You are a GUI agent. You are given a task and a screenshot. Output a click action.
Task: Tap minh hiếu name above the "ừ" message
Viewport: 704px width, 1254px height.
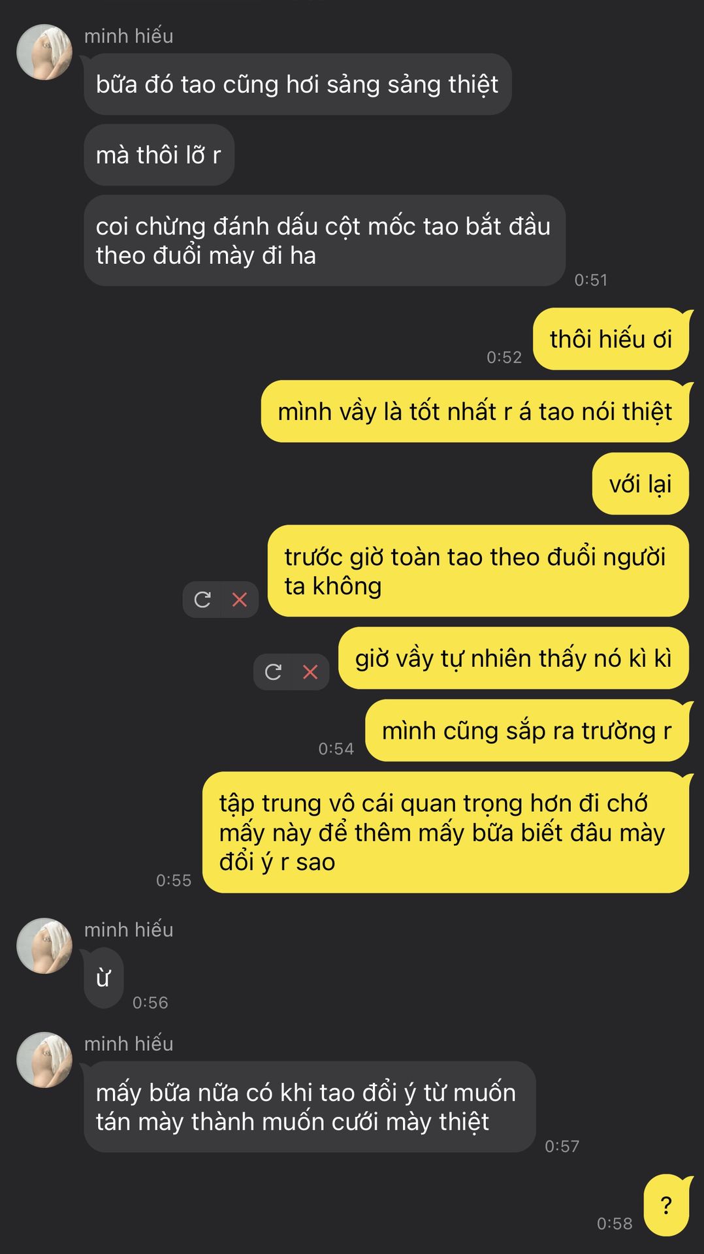click(129, 929)
